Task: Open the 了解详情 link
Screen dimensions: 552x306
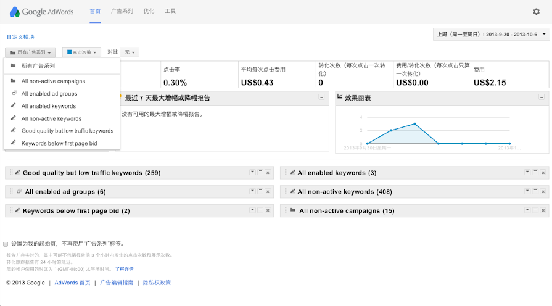Action: [124, 269]
